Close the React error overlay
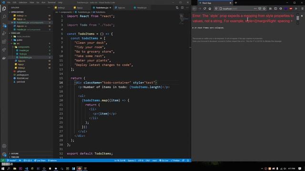Screen dimensions: 305x171 coord(302,16)
